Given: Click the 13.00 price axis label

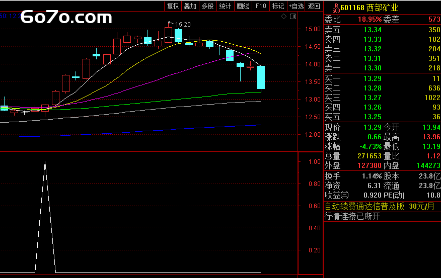Looking at the screenshot, I should [313, 100].
